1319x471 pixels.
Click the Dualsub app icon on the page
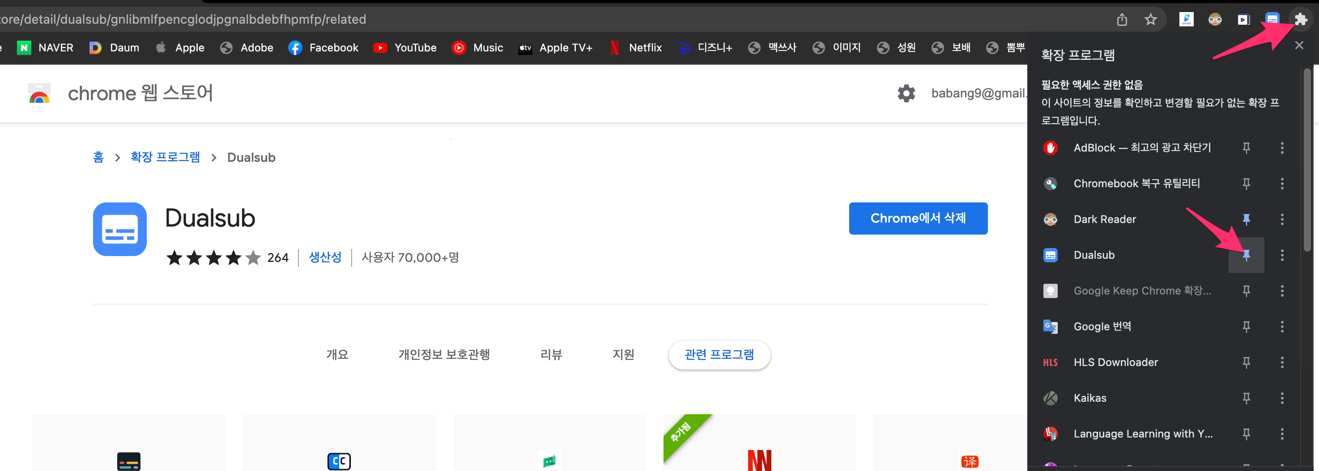(x=120, y=229)
